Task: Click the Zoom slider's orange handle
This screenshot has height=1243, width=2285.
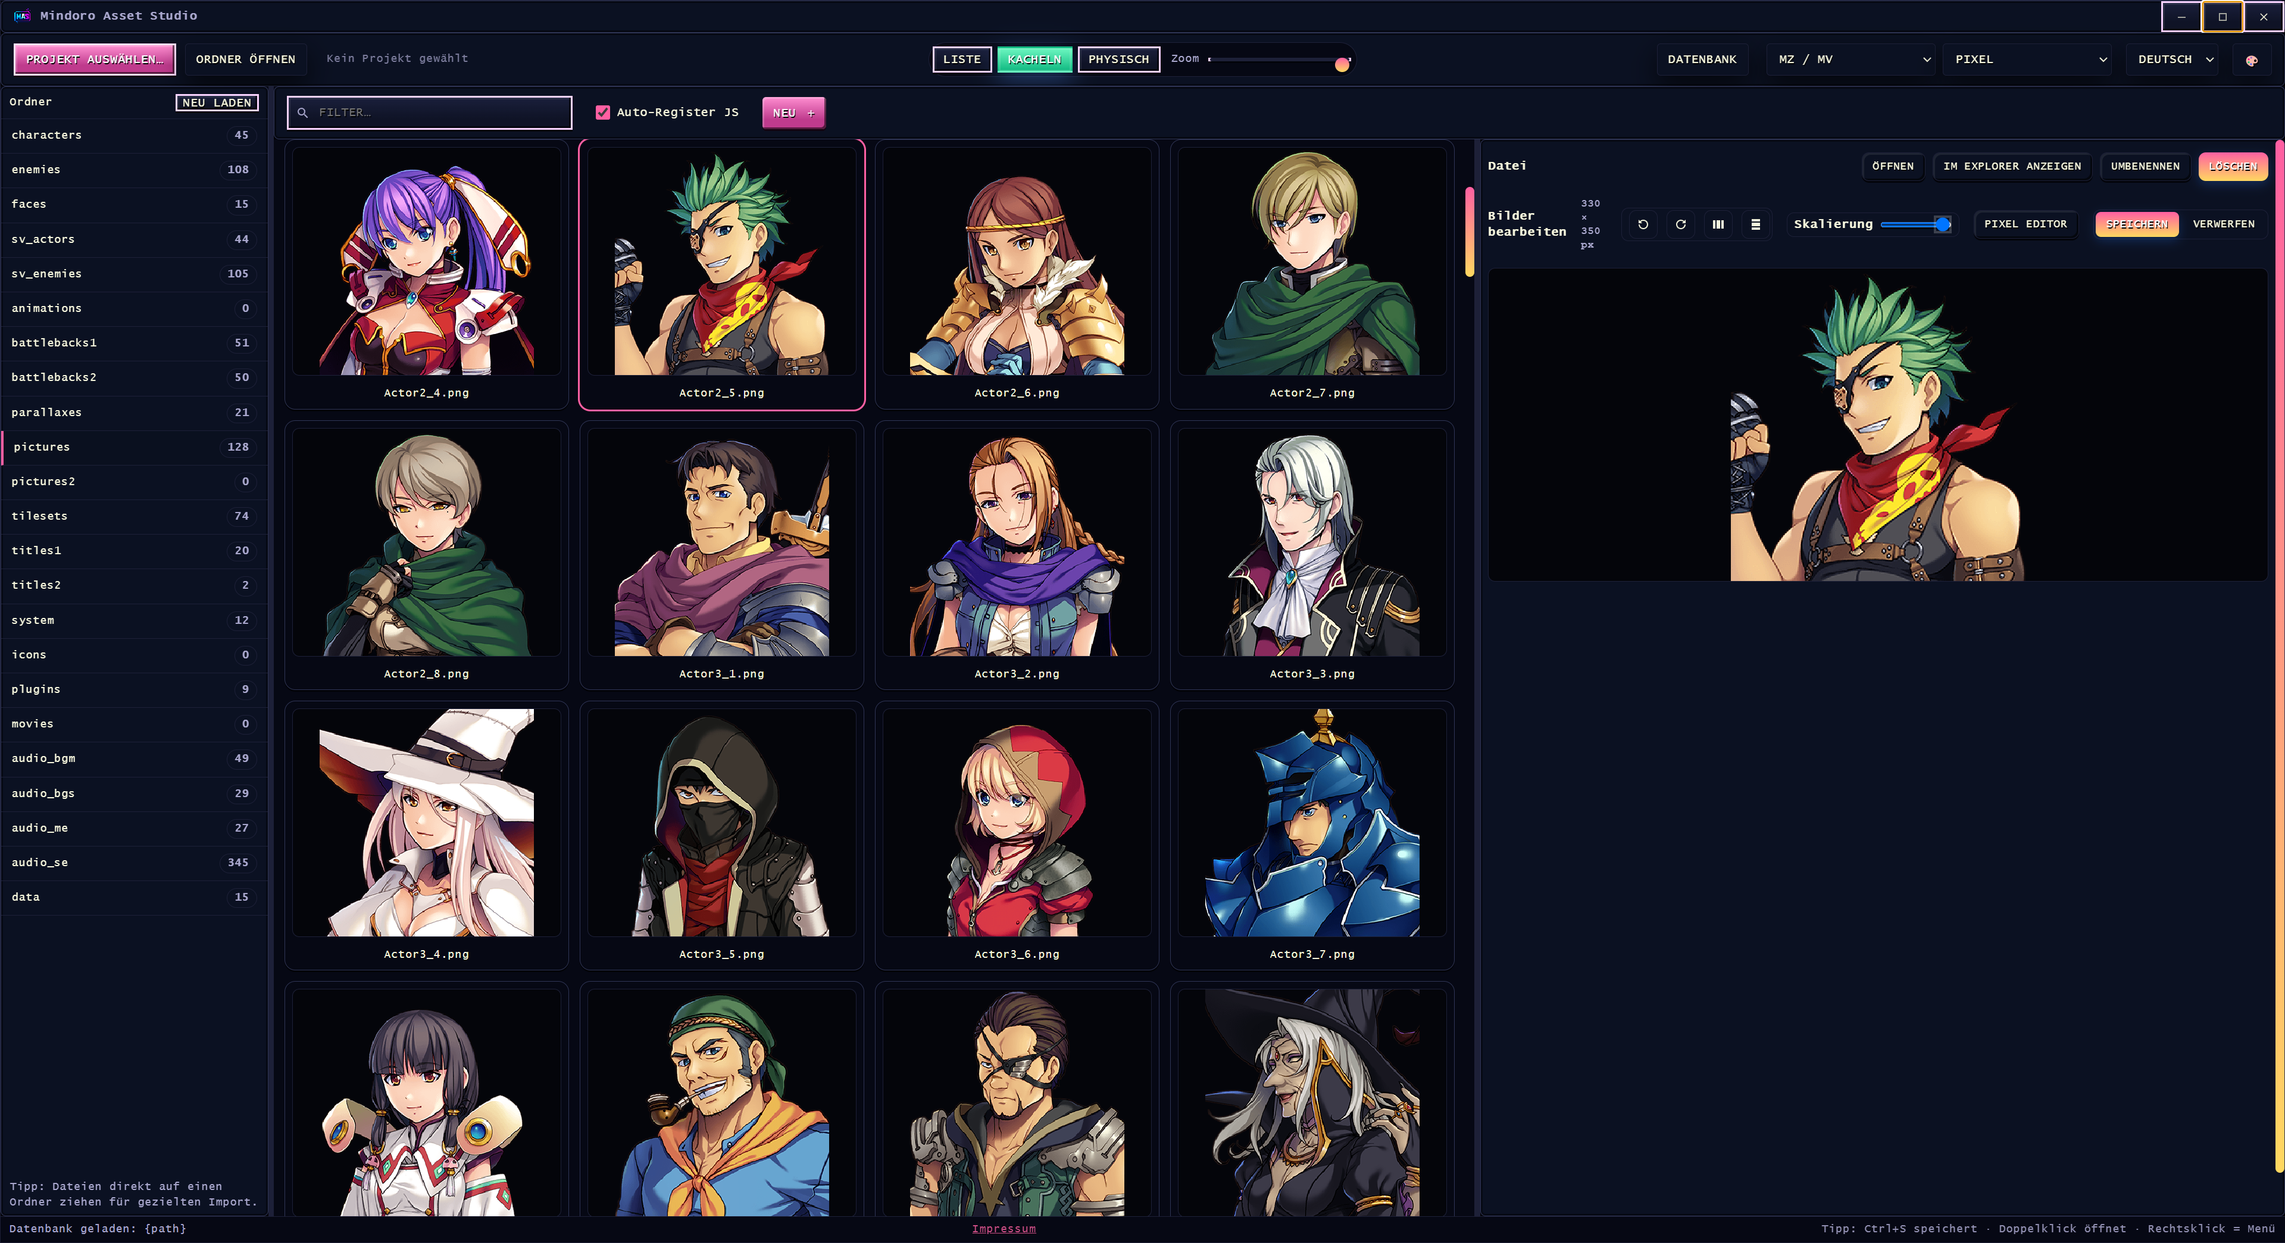Action: point(1342,64)
